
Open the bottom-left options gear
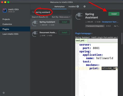coord(4,93)
